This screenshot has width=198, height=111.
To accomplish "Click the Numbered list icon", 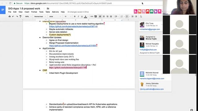I will 122,16.
